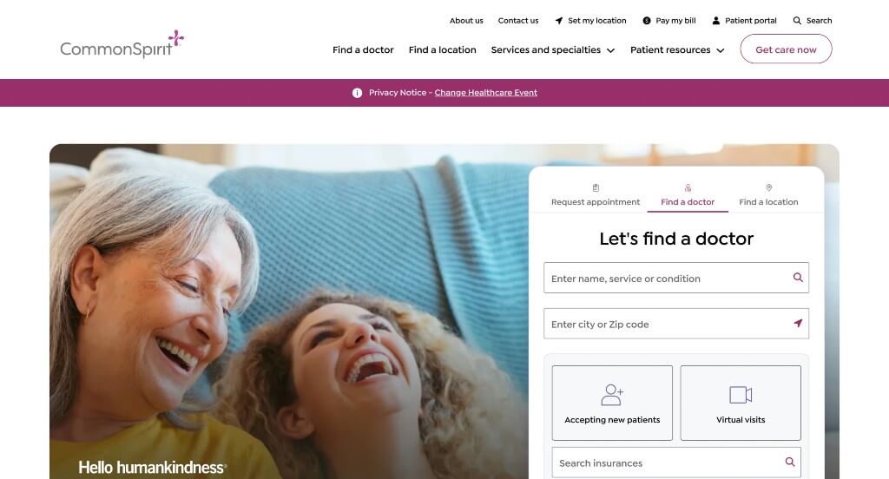Screen dimensions: 889x479
Task: Use current location arrow in Zip field
Action: click(x=798, y=323)
